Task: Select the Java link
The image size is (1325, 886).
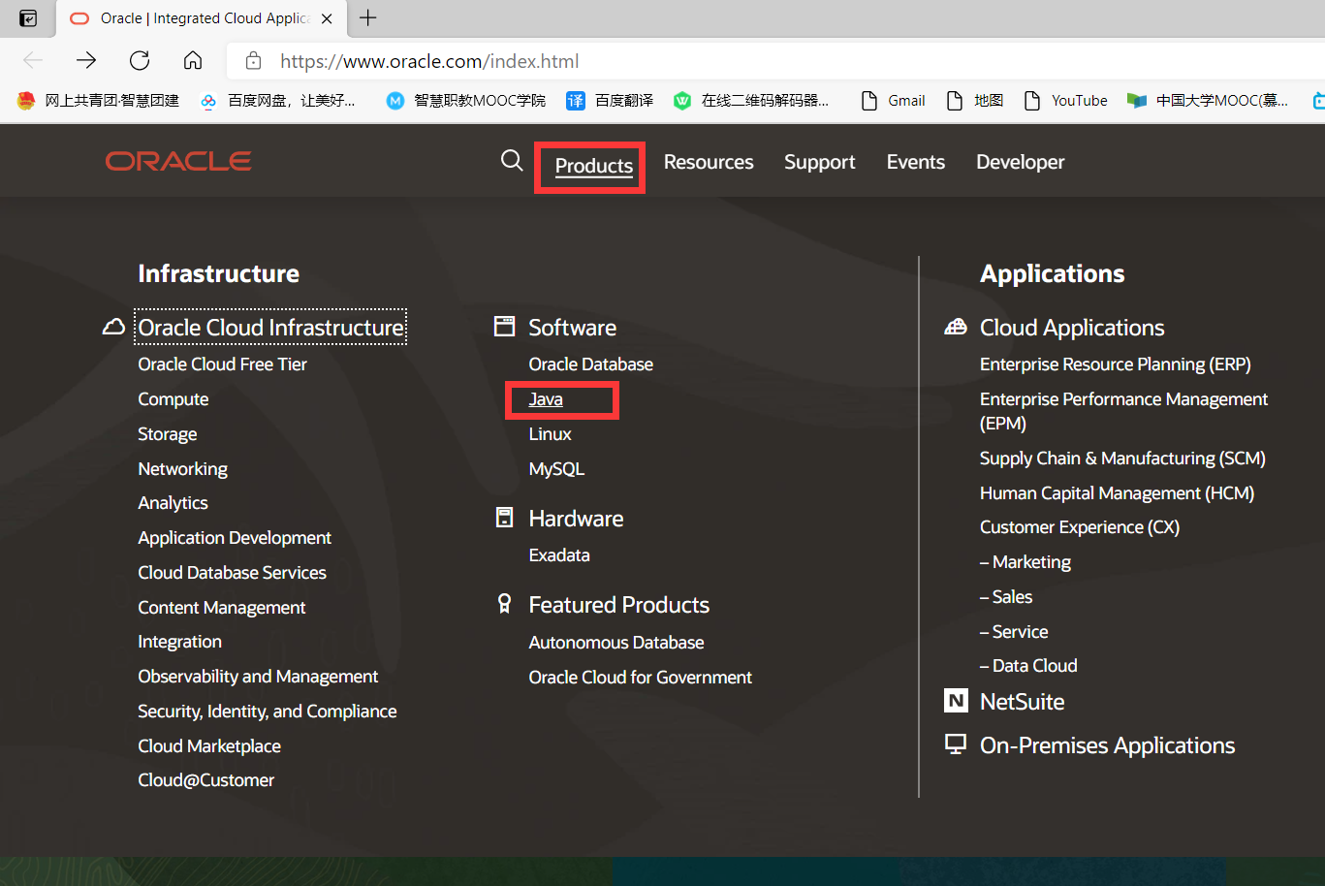Action: pyautogui.click(x=546, y=399)
